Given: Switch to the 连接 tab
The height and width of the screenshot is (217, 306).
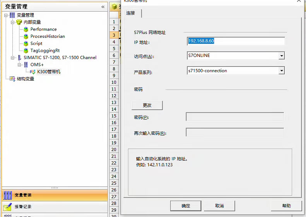Looking at the screenshot, I should (131, 13).
